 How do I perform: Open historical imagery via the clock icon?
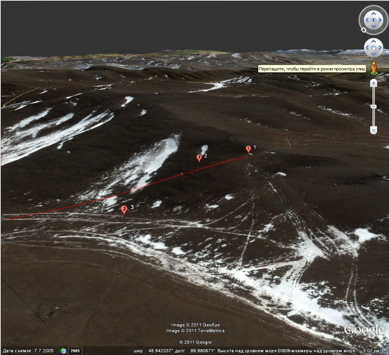[63, 351]
